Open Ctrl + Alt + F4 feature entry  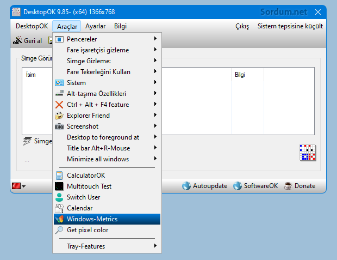pos(107,105)
